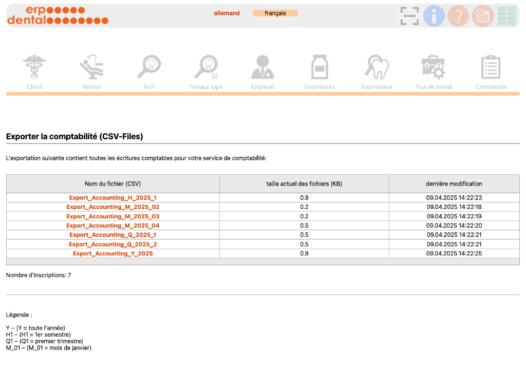Screen dimensions: 526x369
Task: Click the question mark help icon
Action: 458,16
